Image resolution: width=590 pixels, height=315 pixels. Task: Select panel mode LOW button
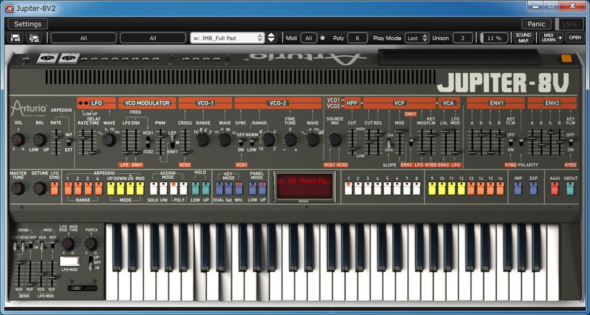253,188
